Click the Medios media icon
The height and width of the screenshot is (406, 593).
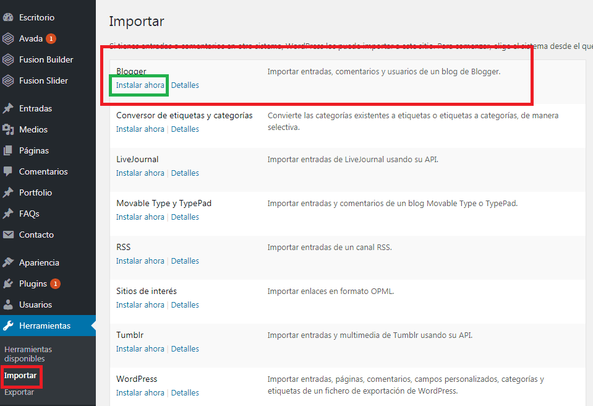pyautogui.click(x=8, y=129)
